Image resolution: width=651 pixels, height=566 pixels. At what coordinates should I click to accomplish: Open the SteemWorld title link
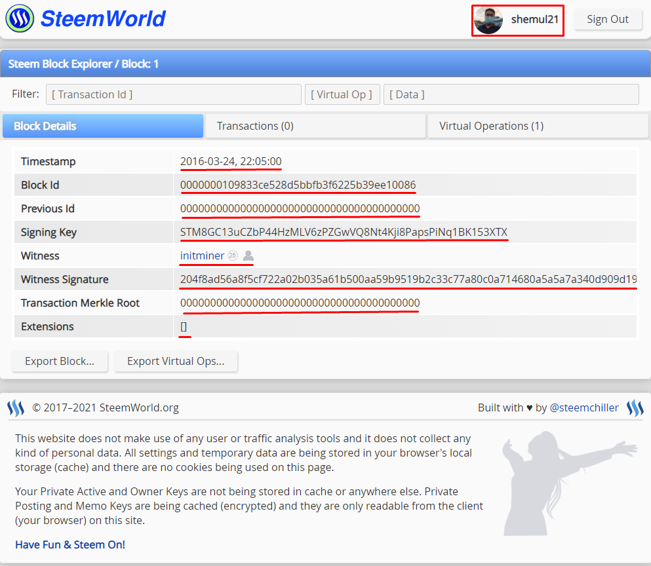[103, 19]
